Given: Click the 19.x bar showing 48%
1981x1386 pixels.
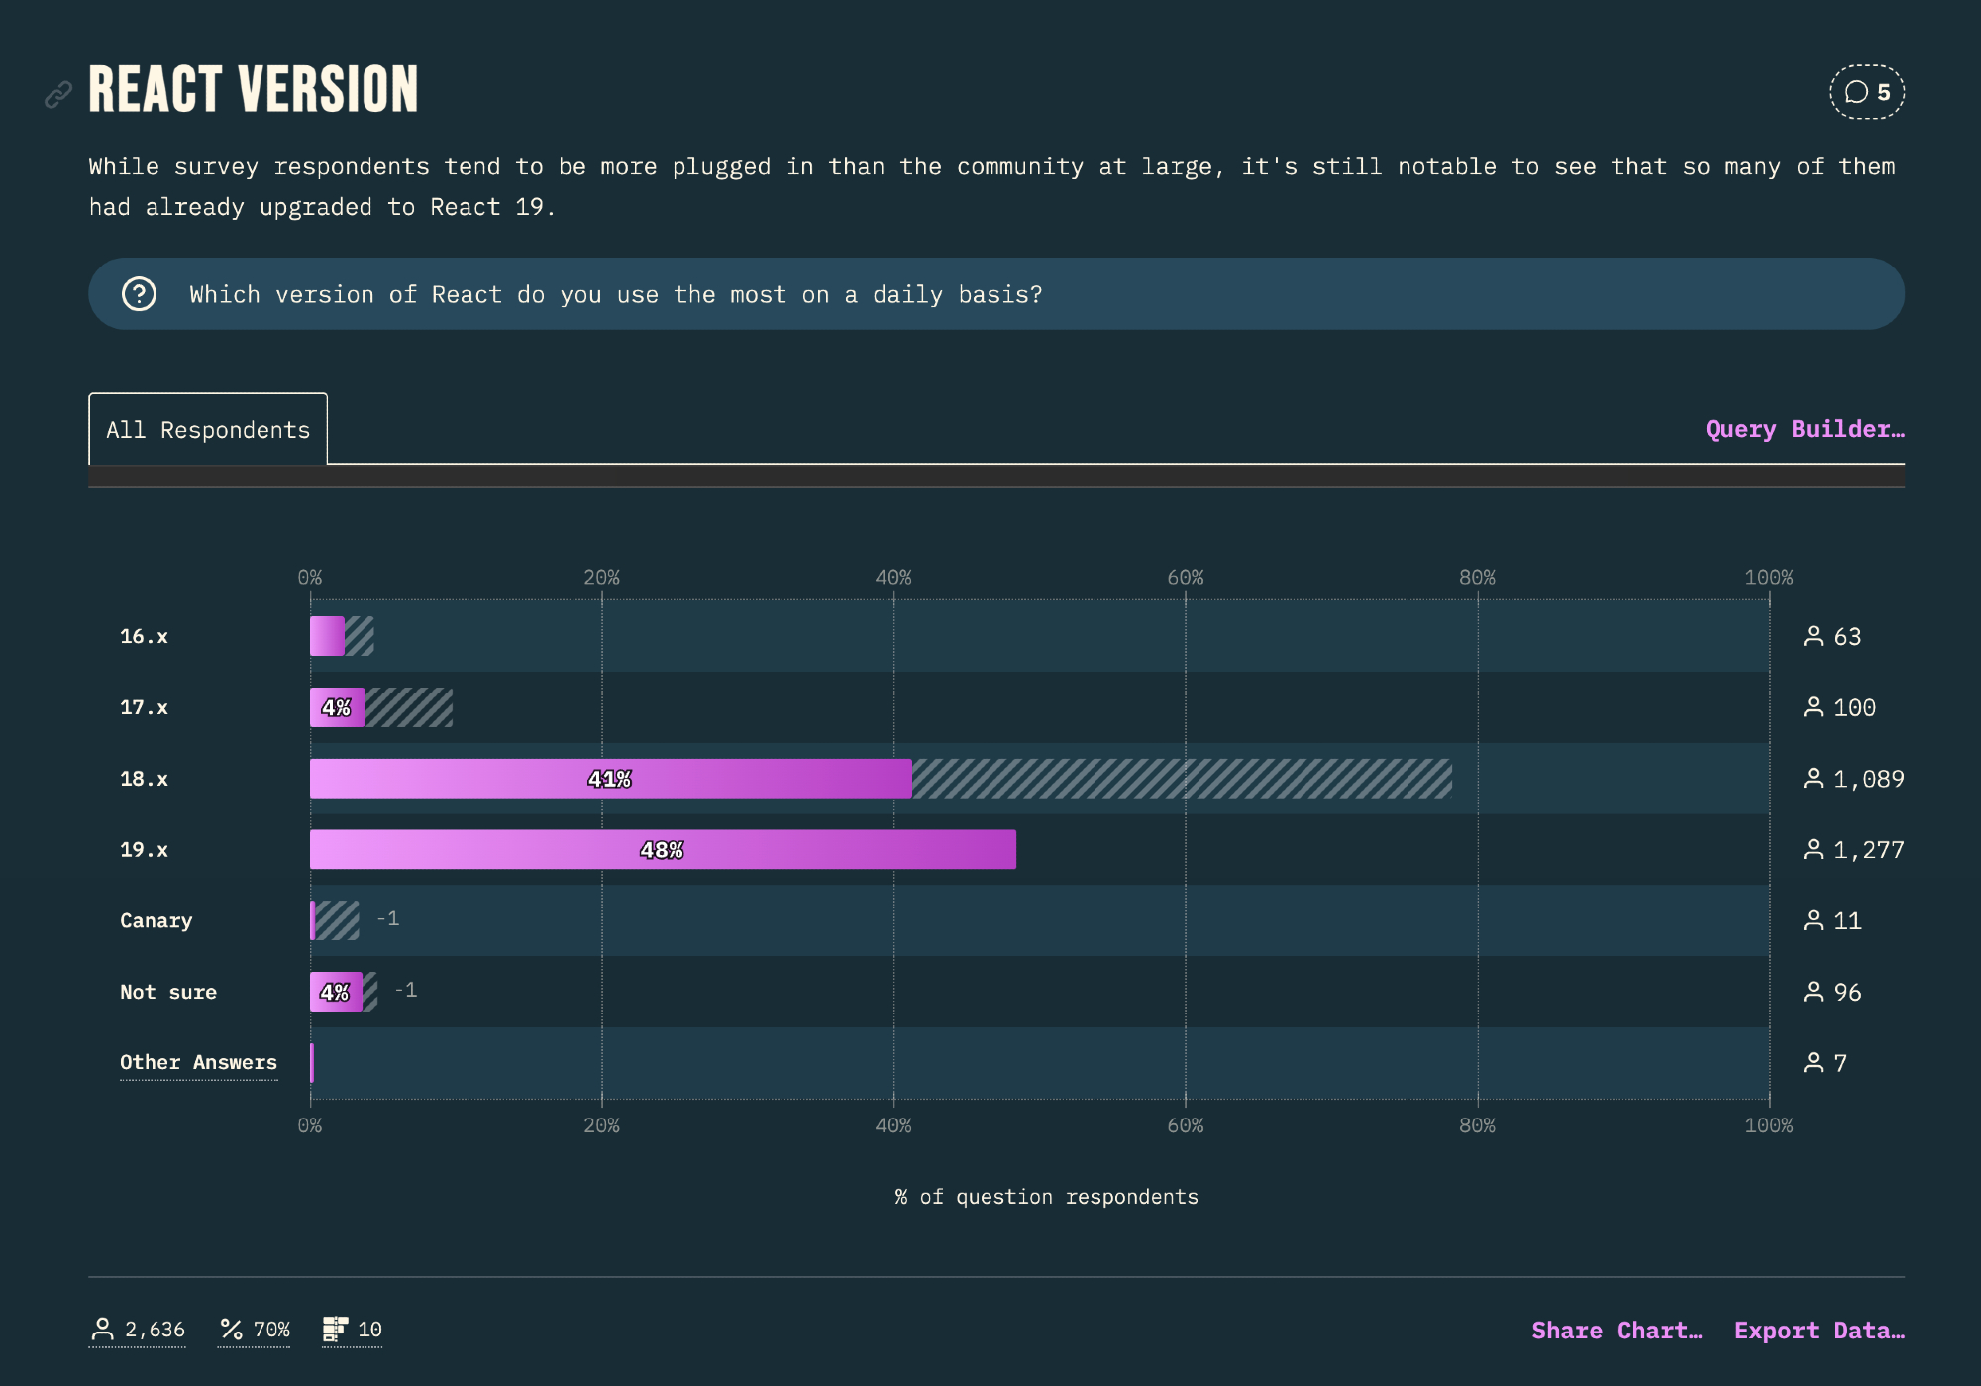Looking at the screenshot, I should 663,850.
